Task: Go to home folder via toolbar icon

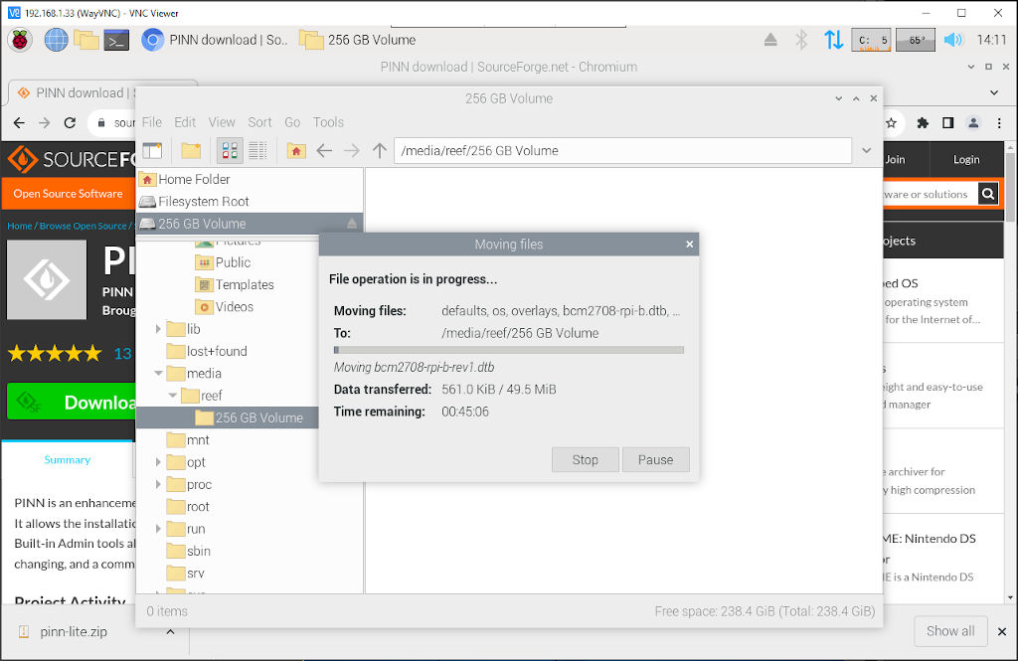Action: tap(296, 151)
